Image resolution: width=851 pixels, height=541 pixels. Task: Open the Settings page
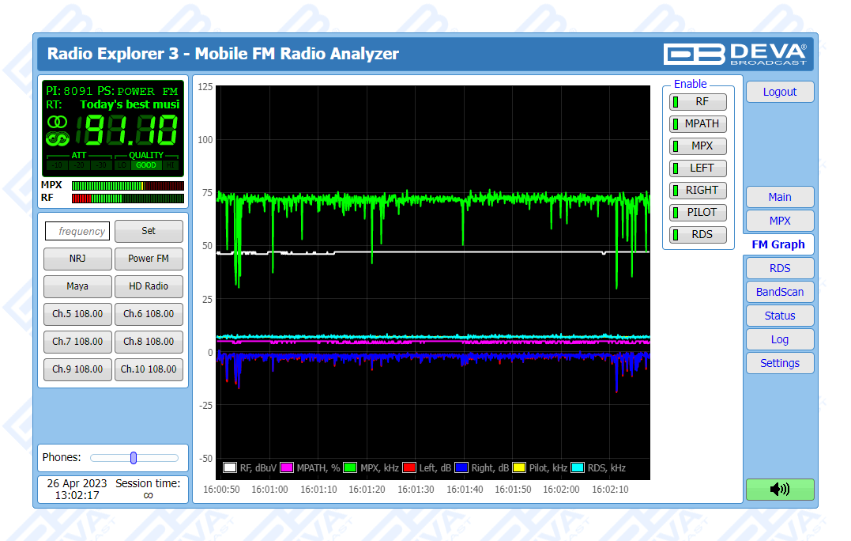pos(779,363)
